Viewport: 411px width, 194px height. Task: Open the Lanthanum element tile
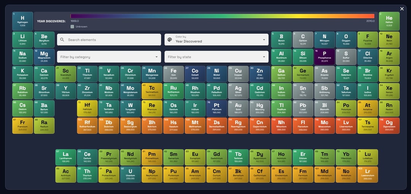65,157
